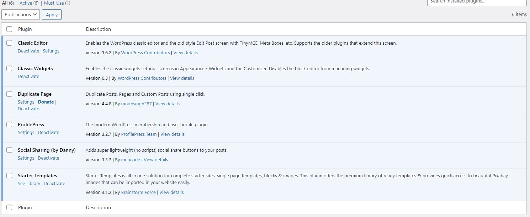The image size is (530, 217).
Task: View details for Social Sharing
Action: (x=156, y=160)
